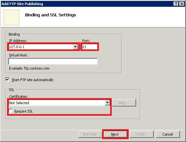Proceed with the Next button
The width and height of the screenshot is (186, 142).
(115, 134)
